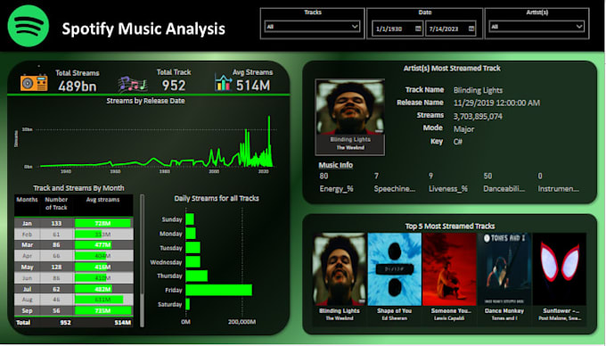Viewport: 606px width, 346px height.
Task: Click the Music Info heading
Action: coord(335,165)
